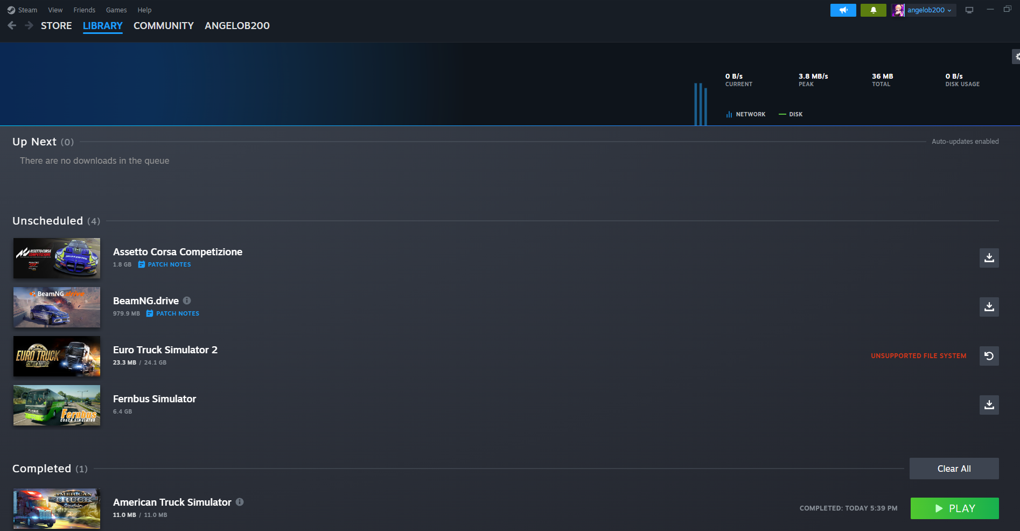Expand the angelob200 account dropdown

coord(949,10)
